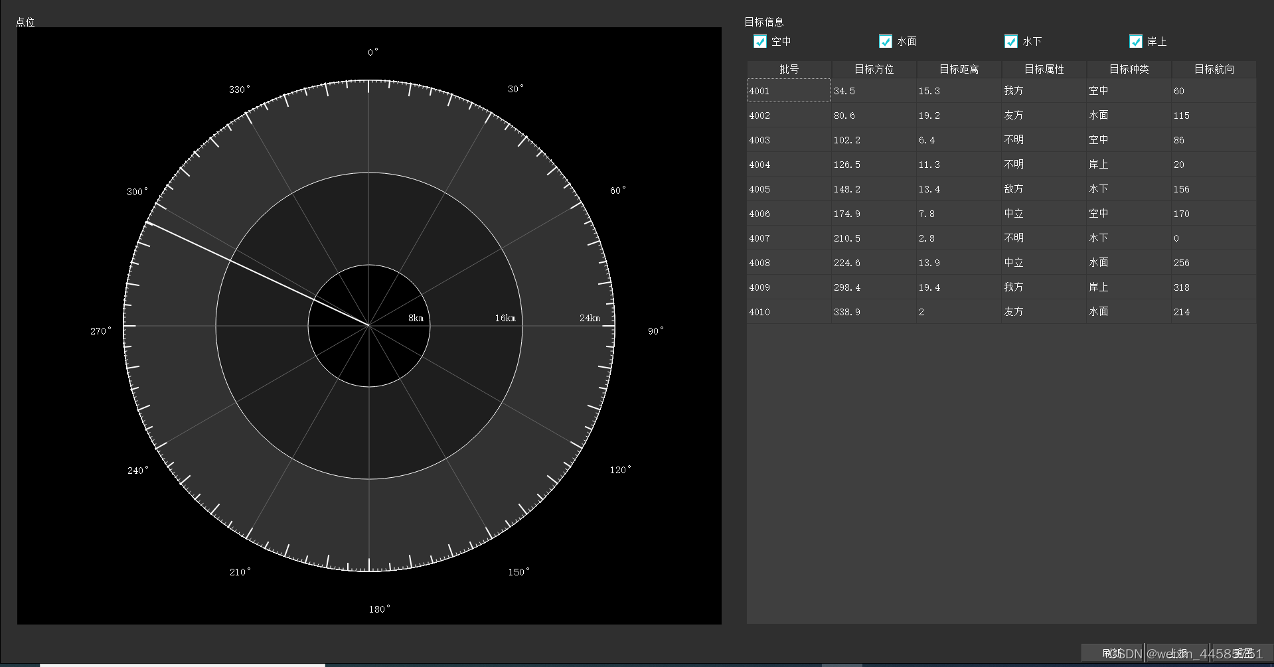Disable the 水下 target filter
Screen dimensions: 1274x667
1011,42
